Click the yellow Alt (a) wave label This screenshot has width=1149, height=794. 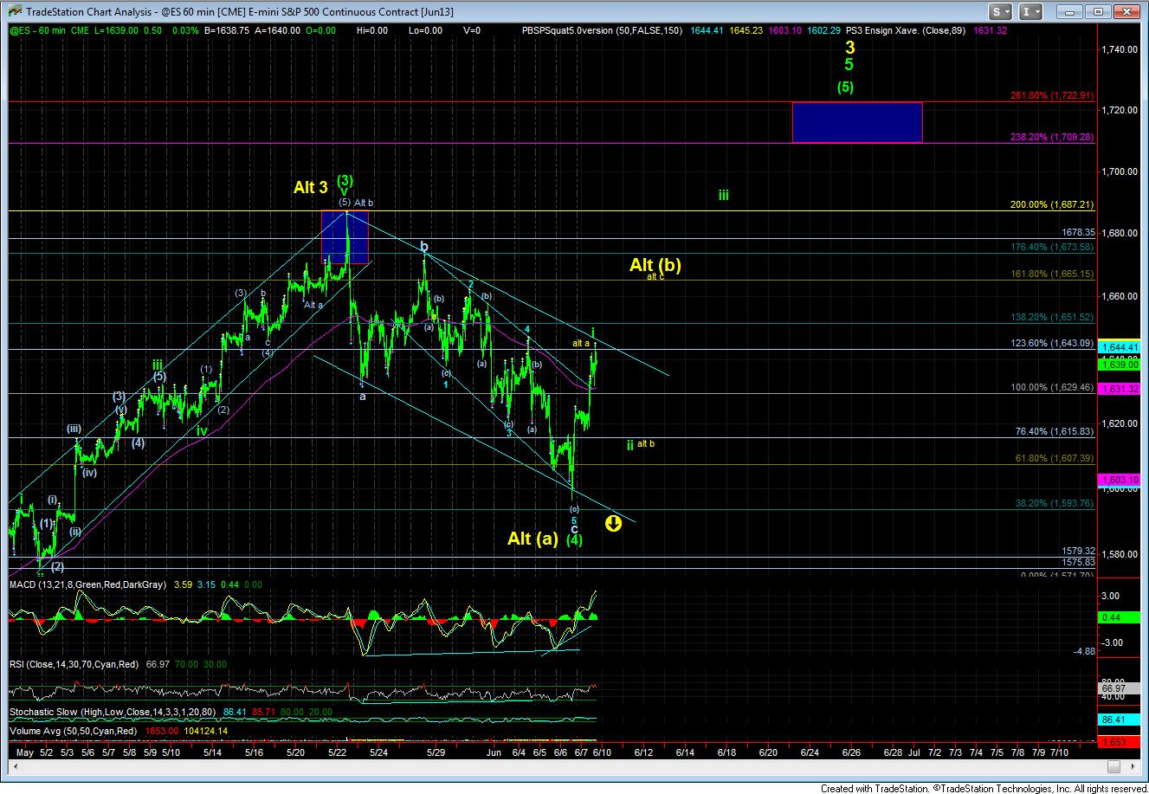click(533, 539)
